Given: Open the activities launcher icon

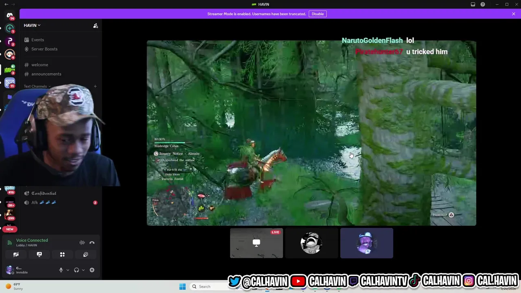Looking at the screenshot, I should (62, 254).
